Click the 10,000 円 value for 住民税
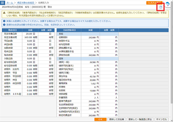The width and height of the screenshot is (173, 122). [94, 91]
